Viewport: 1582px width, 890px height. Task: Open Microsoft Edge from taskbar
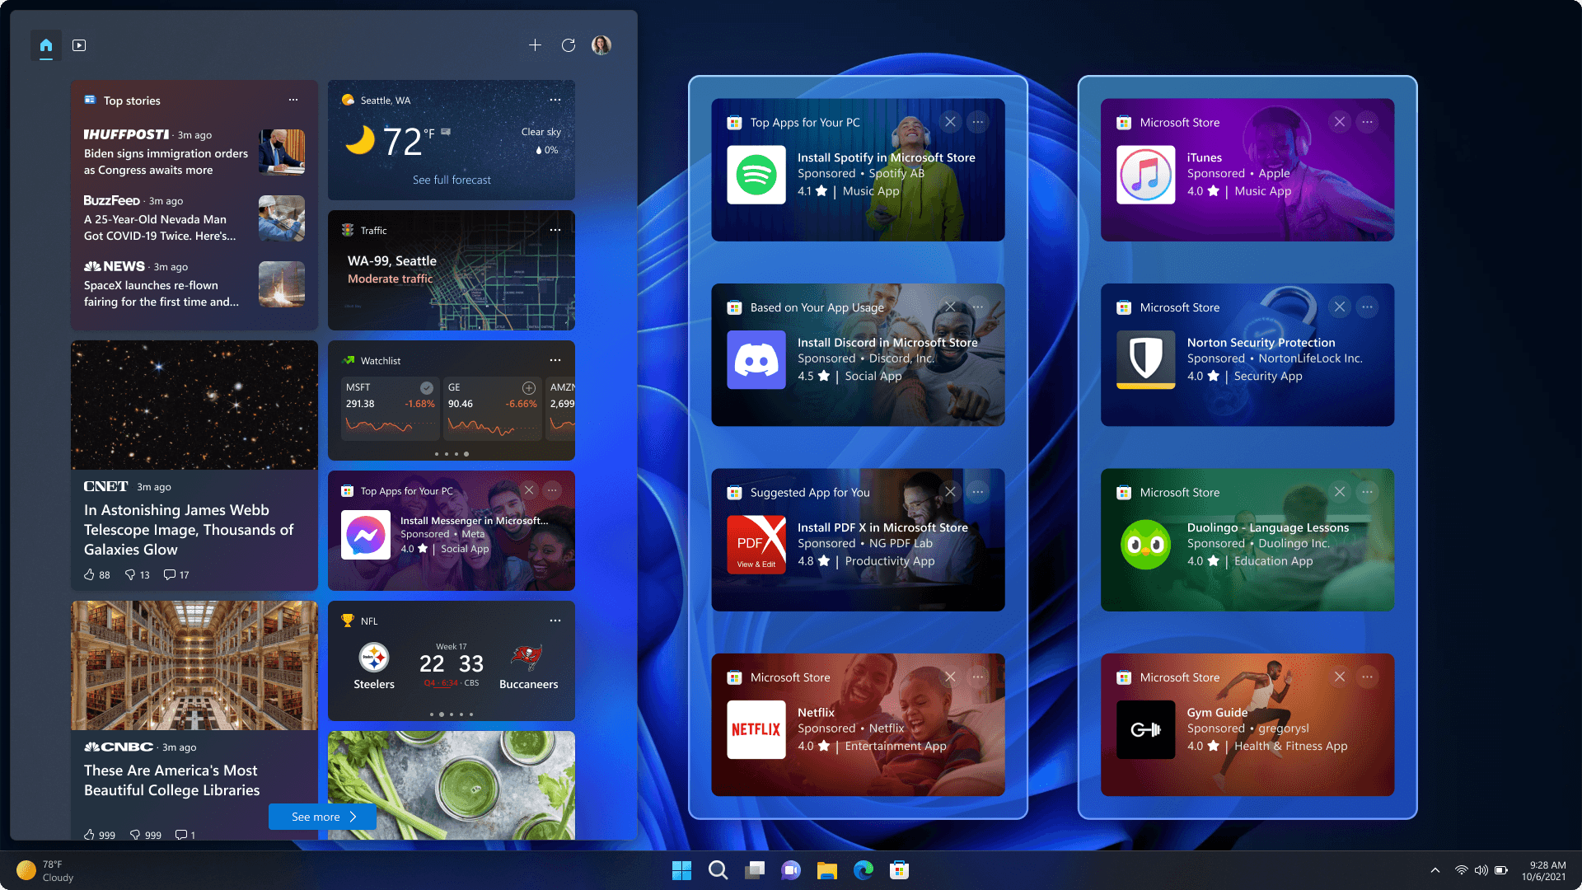tap(864, 870)
